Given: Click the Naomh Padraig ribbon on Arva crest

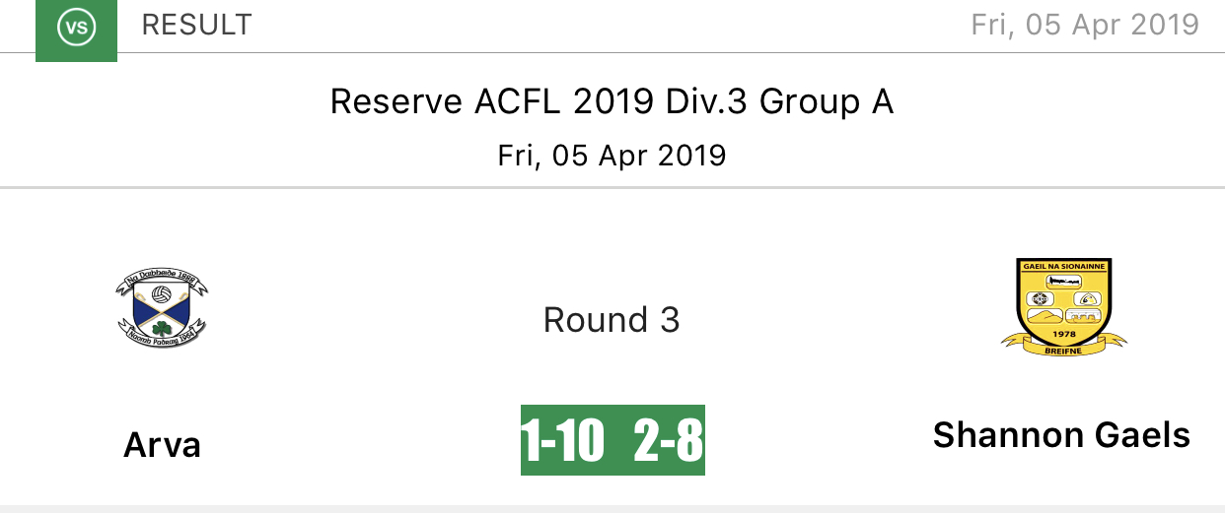Looking at the screenshot, I should pos(162,337).
